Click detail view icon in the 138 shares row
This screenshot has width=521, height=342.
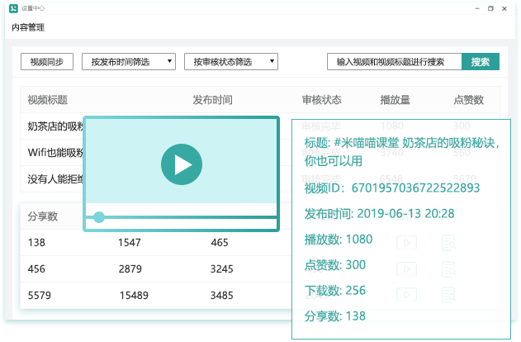pyautogui.click(x=449, y=243)
